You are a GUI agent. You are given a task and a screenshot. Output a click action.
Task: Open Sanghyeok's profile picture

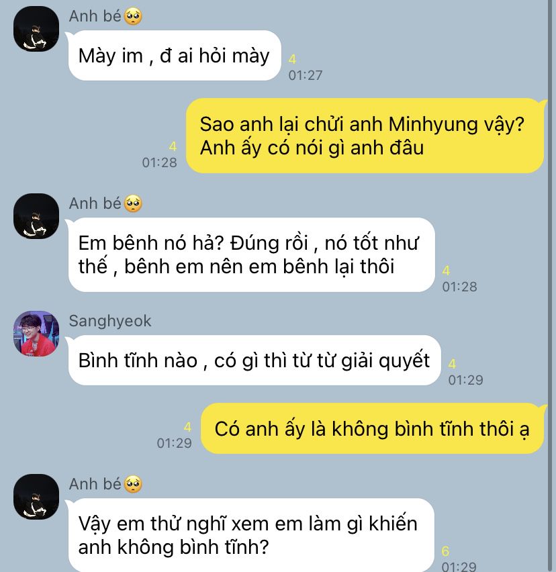36,334
